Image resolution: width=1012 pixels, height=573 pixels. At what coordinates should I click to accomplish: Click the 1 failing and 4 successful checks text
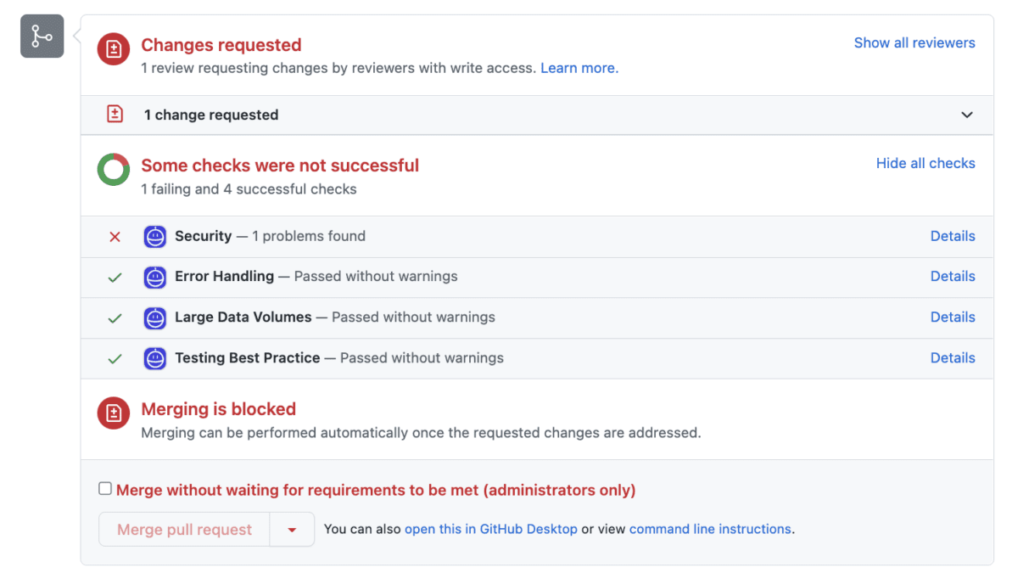point(249,189)
